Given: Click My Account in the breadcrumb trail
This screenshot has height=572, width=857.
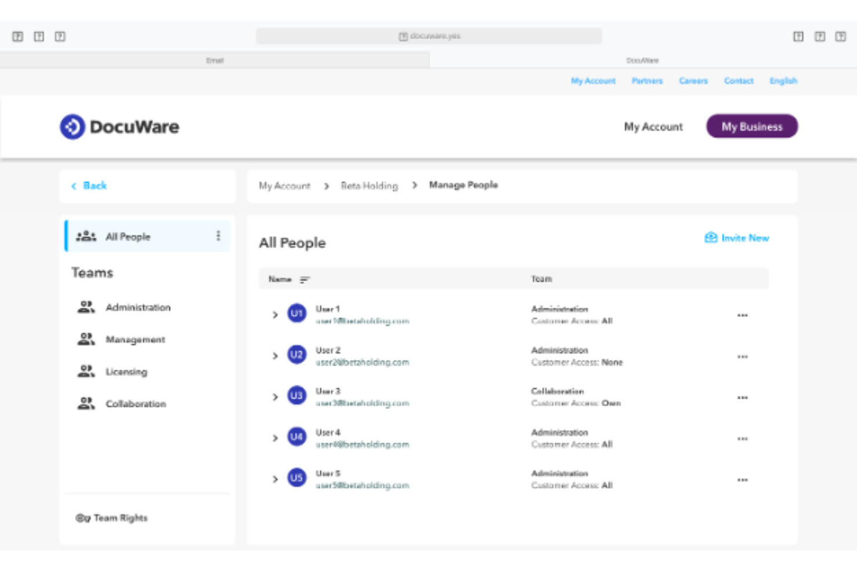Looking at the screenshot, I should (x=284, y=186).
